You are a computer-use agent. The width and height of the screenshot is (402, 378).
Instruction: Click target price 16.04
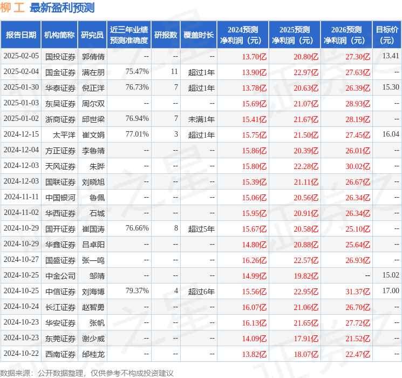[x=391, y=134]
